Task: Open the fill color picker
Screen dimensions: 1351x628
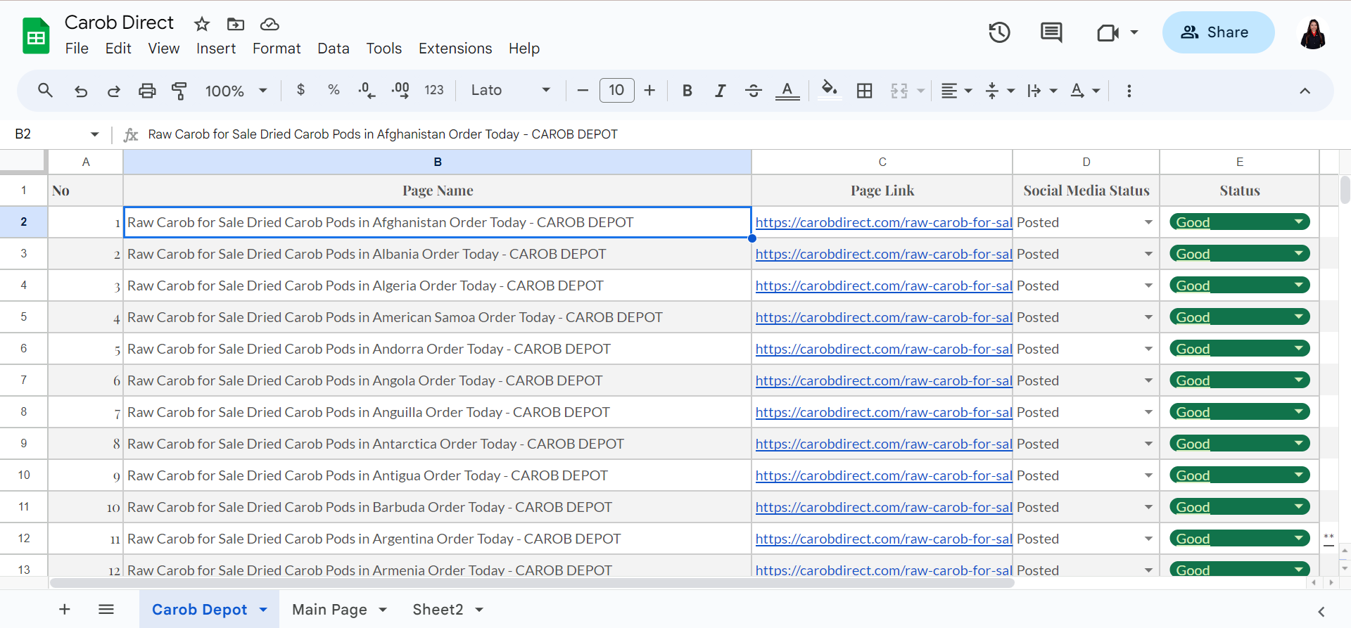Action: (830, 90)
